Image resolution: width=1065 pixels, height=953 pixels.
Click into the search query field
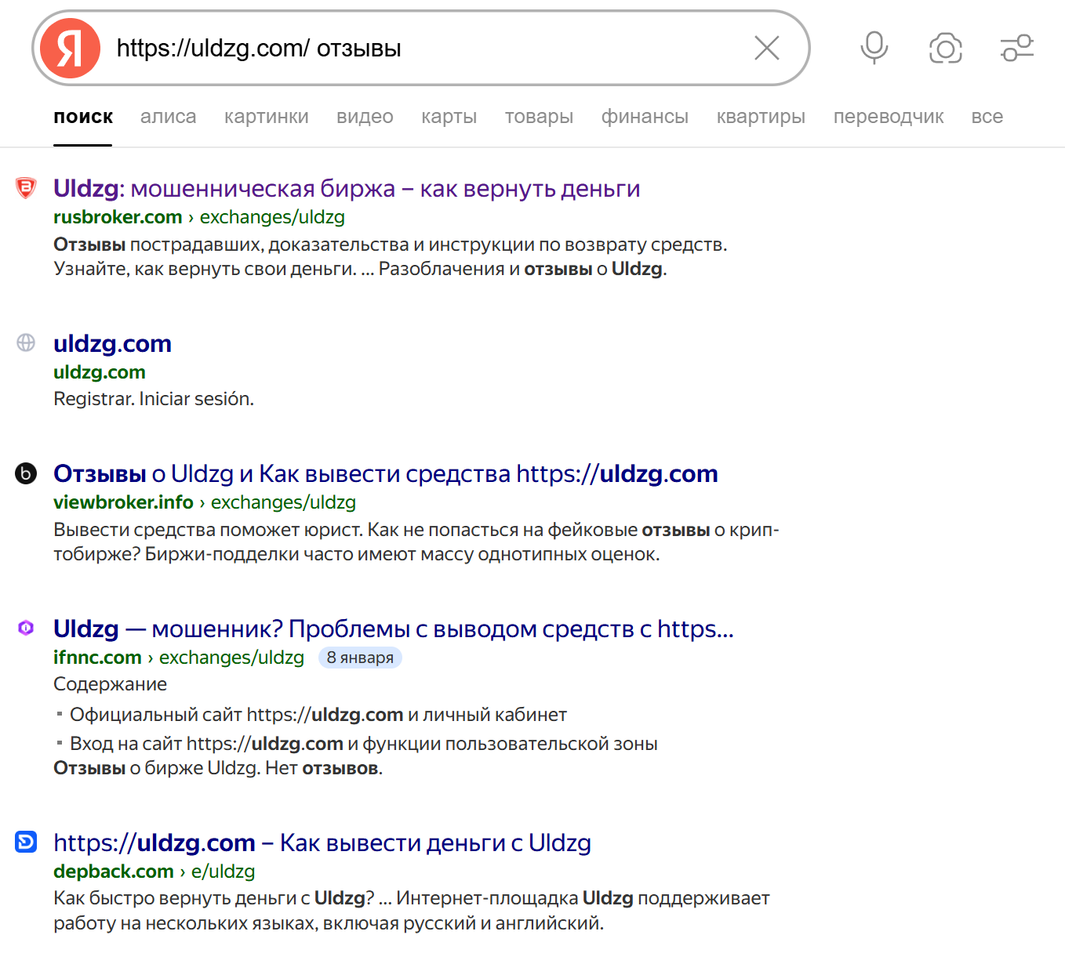point(423,49)
